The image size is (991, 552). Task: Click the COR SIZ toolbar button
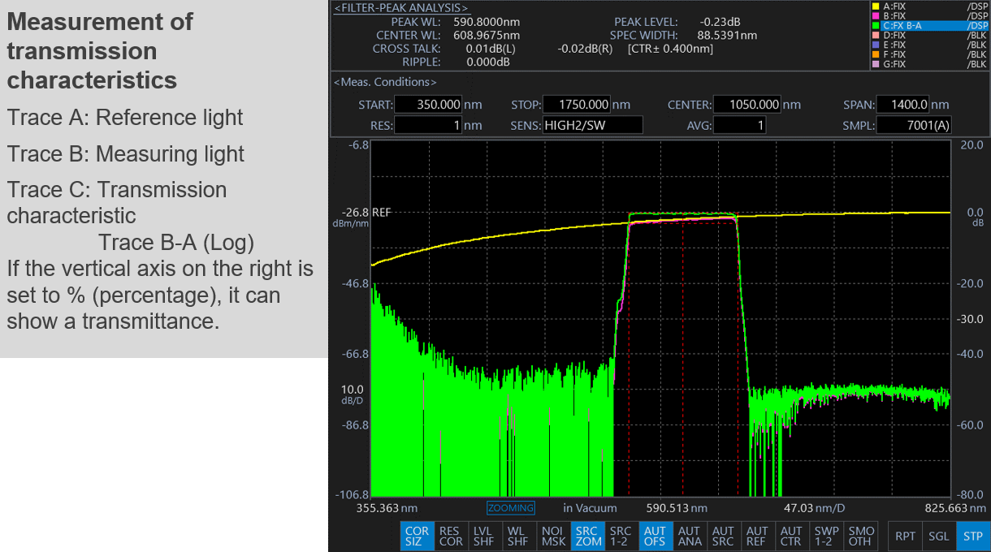(417, 537)
